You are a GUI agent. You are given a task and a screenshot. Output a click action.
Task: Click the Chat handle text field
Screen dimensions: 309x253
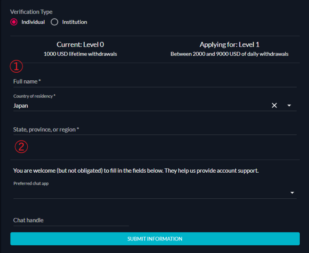[x=71, y=220]
